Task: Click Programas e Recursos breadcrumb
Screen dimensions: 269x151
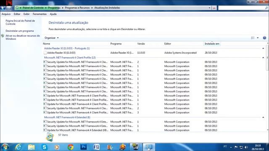Action: (x=77, y=8)
